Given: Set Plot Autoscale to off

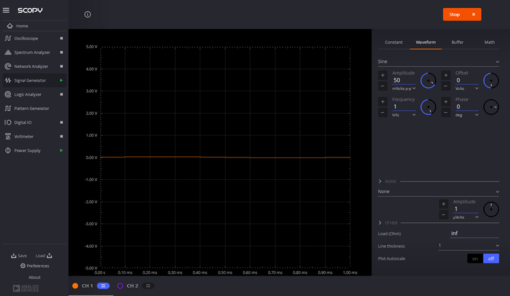Looking at the screenshot, I should coord(491,259).
